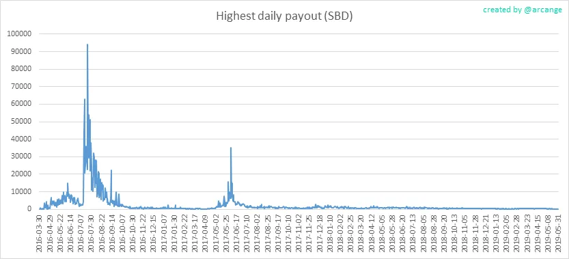
Task: Click the 70000 y-axis label
Action: coord(21,87)
